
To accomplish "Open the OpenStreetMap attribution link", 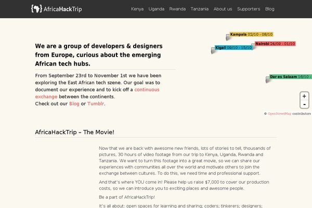I will (279, 114).
